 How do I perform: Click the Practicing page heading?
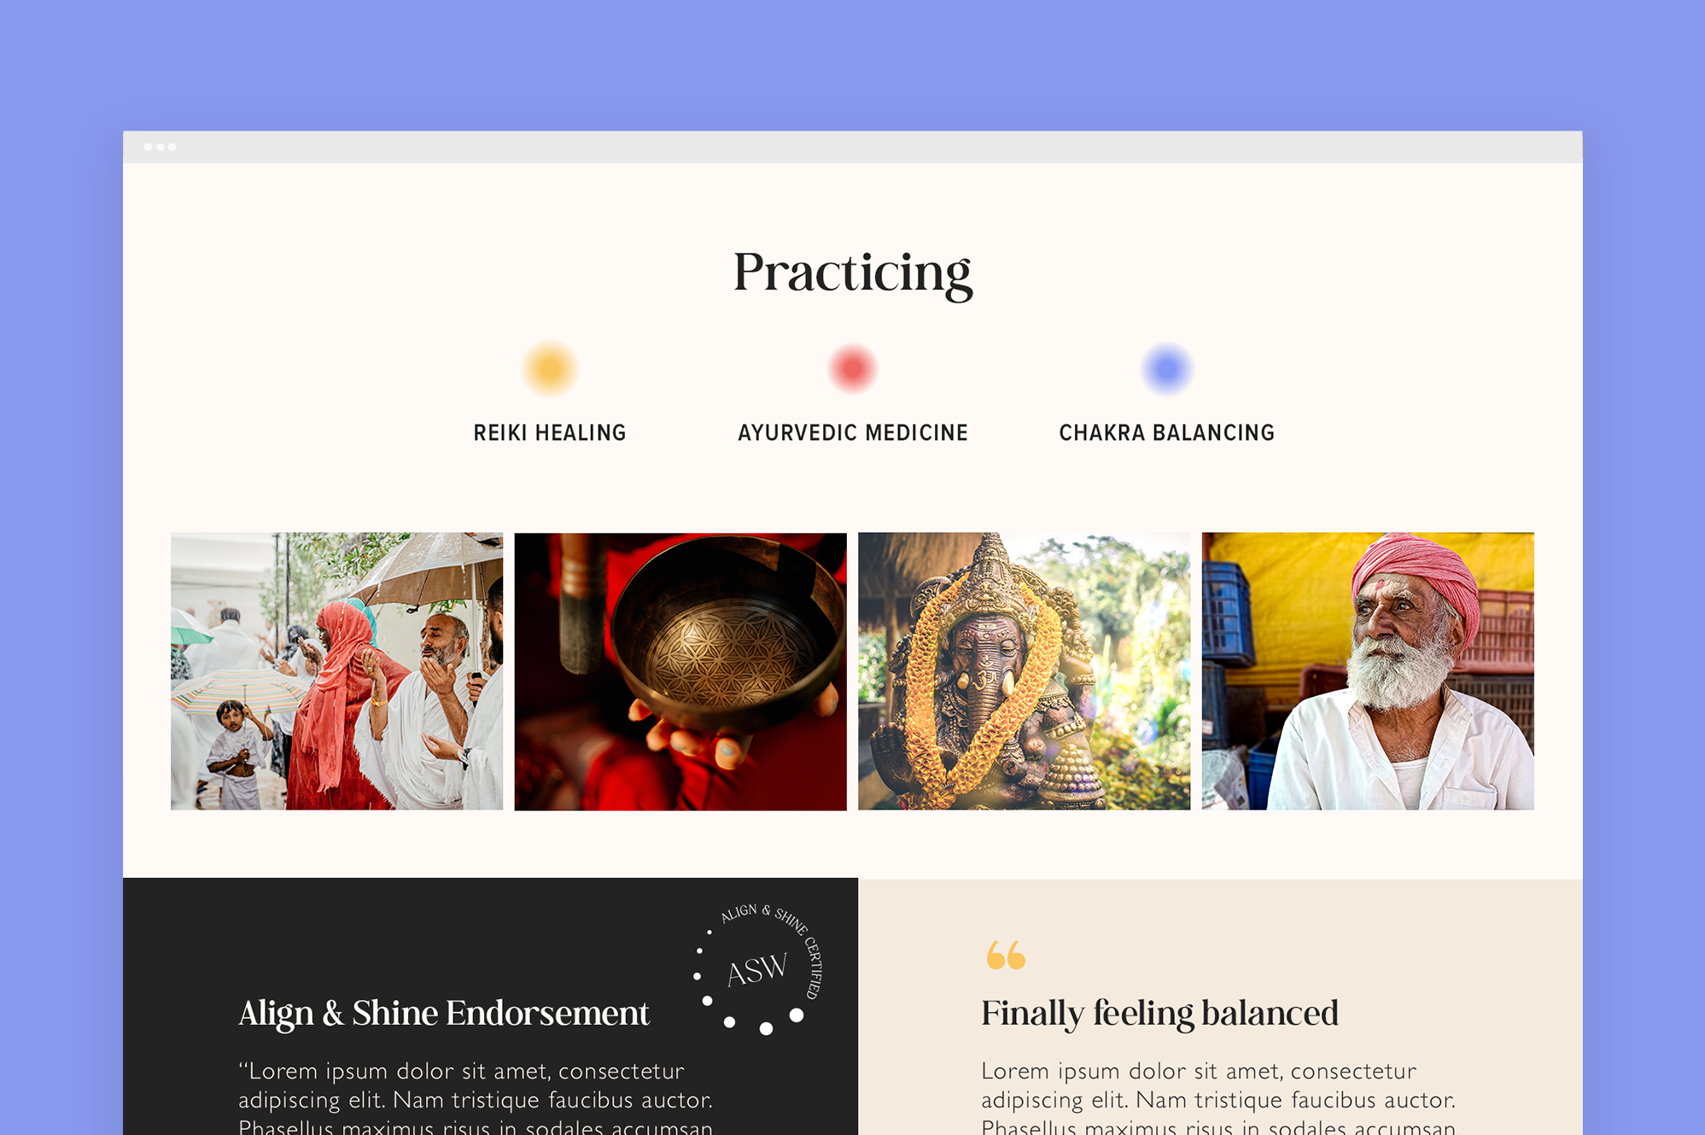click(852, 273)
